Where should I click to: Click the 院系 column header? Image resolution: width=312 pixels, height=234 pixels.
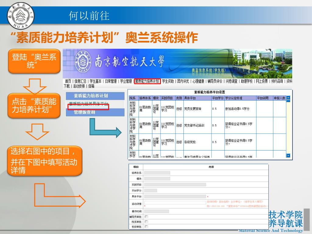[x=134, y=98]
